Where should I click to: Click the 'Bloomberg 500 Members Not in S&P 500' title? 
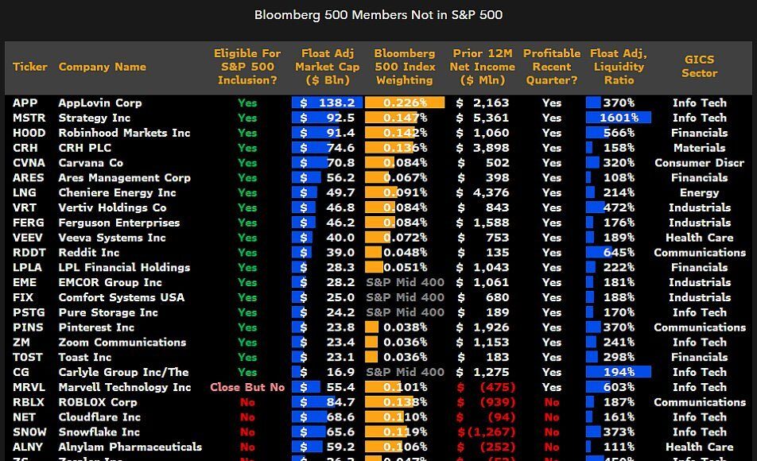(x=378, y=15)
